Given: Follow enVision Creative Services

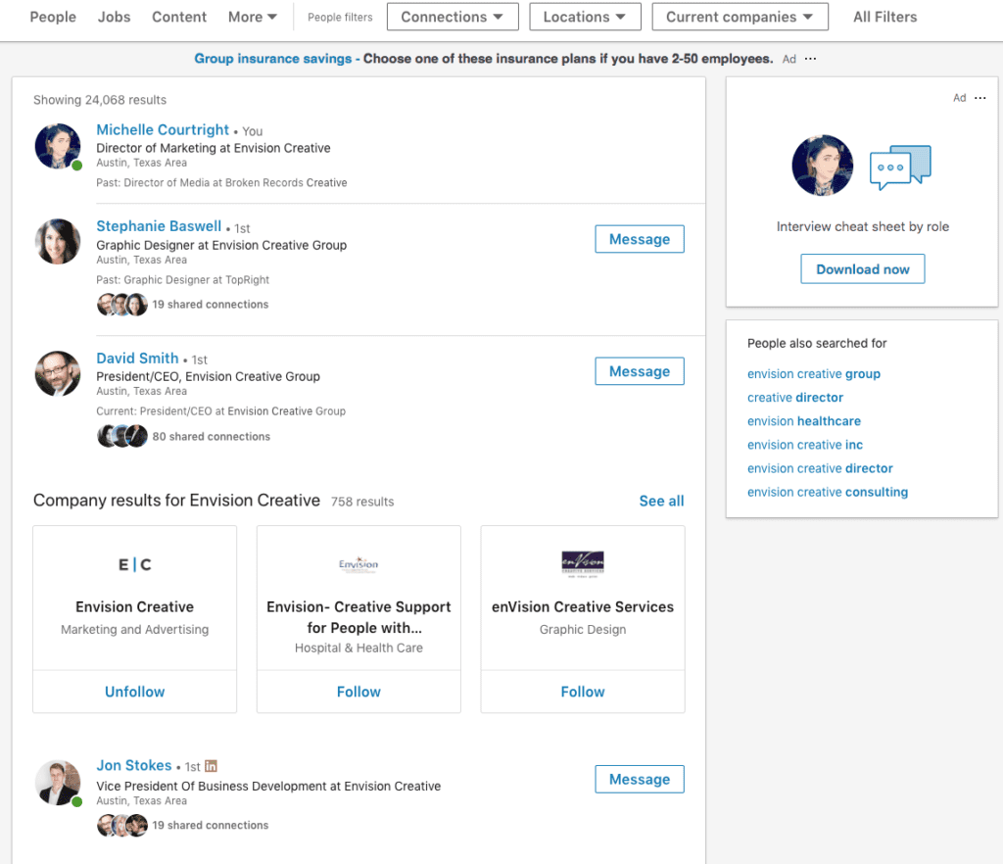Looking at the screenshot, I should [x=582, y=692].
